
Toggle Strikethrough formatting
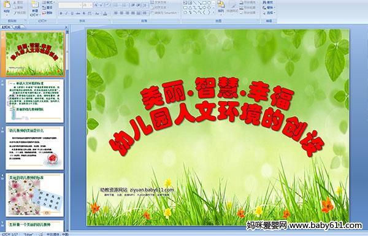78,13
